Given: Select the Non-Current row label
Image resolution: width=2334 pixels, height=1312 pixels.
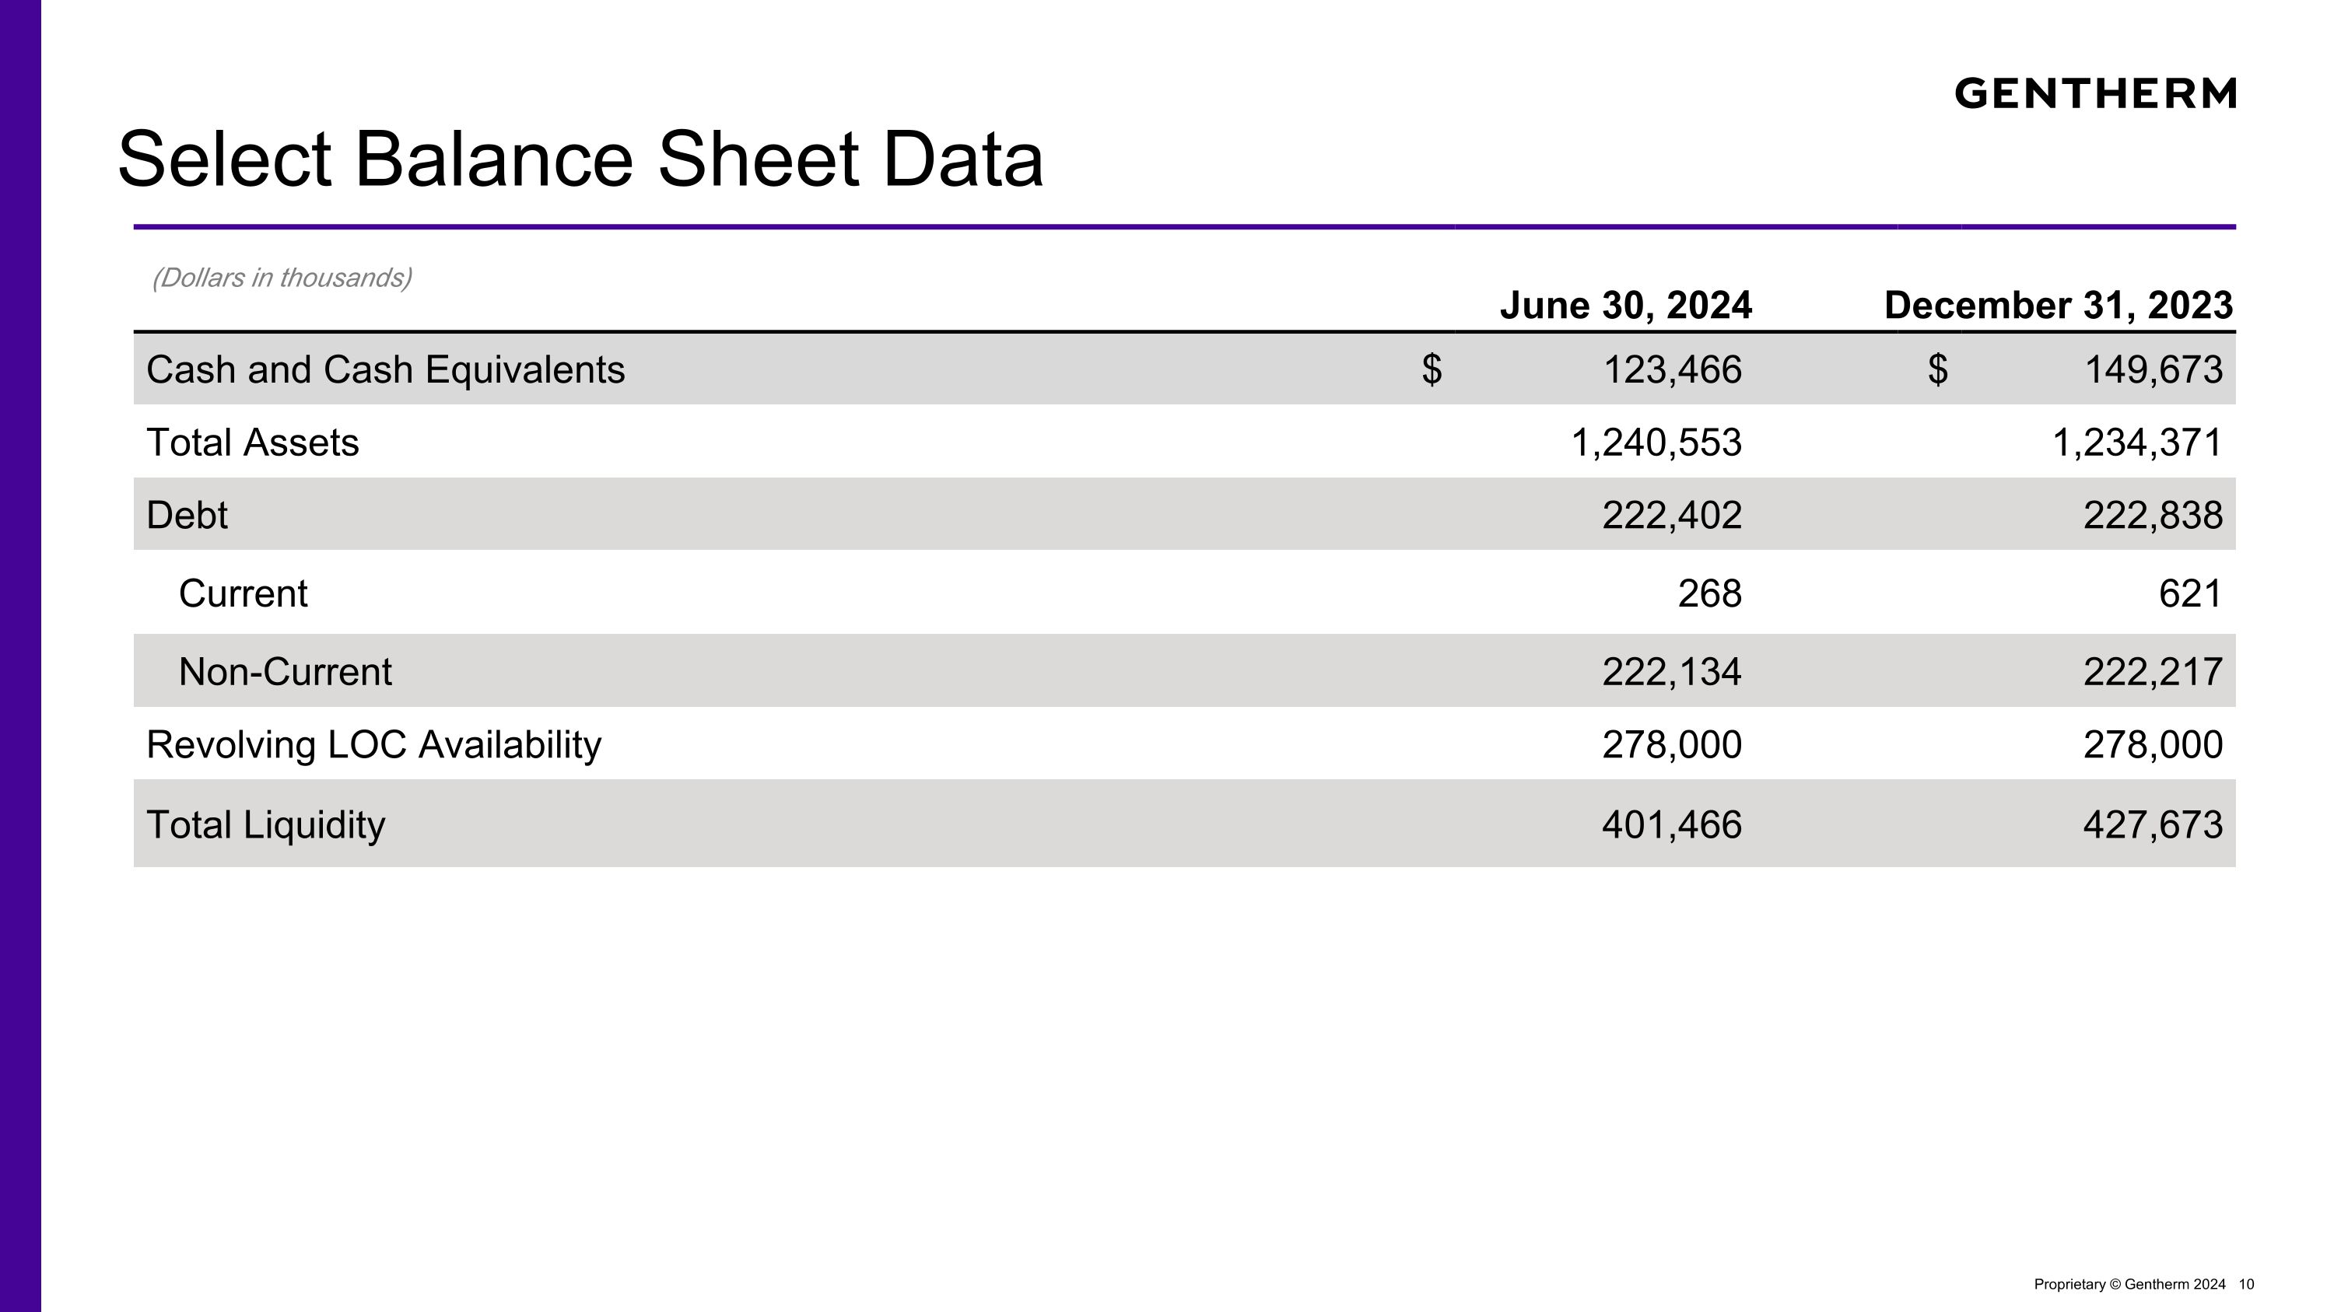Looking at the screenshot, I should [x=286, y=672].
